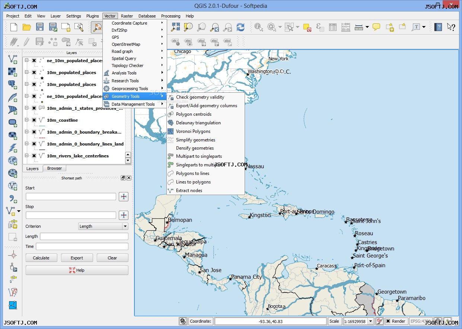Open Help Contents book icon
Screen dimensions: 462x329
[x=438, y=27]
